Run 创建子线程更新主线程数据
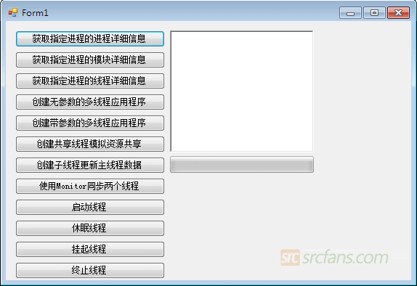 (90, 165)
